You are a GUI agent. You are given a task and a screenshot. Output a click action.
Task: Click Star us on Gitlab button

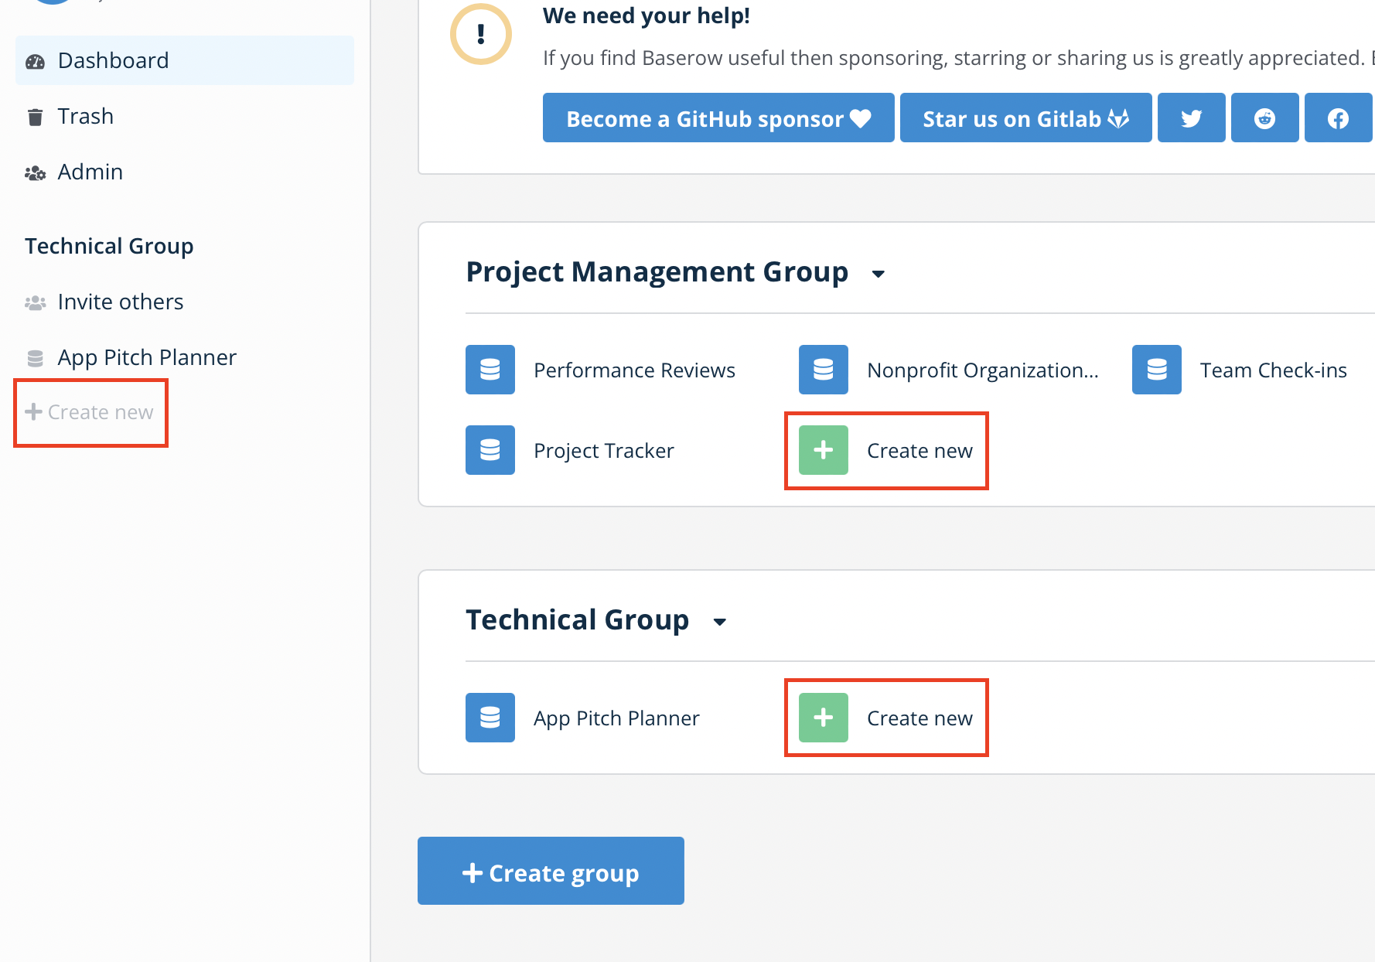point(1025,118)
